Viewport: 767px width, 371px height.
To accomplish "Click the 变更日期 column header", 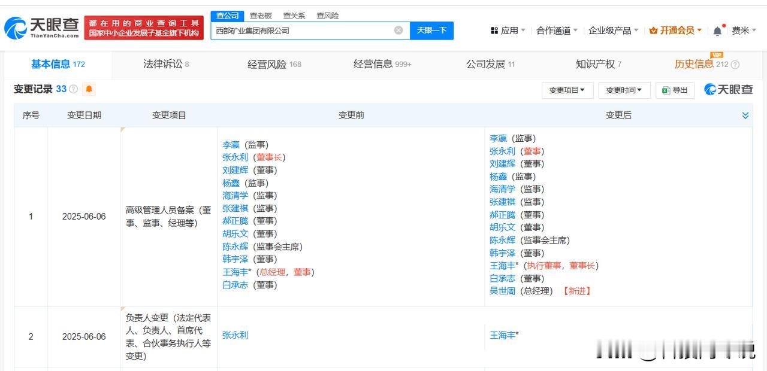I will [x=84, y=115].
